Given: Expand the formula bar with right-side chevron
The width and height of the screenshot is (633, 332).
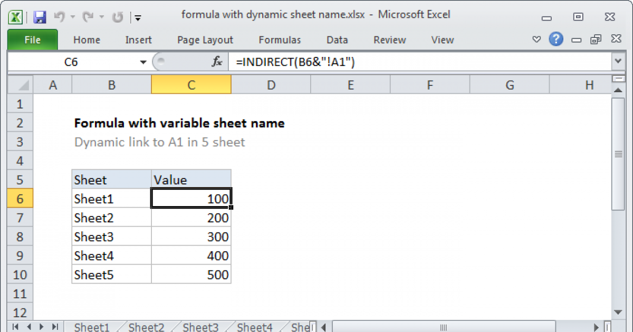Looking at the screenshot, I should 618,62.
